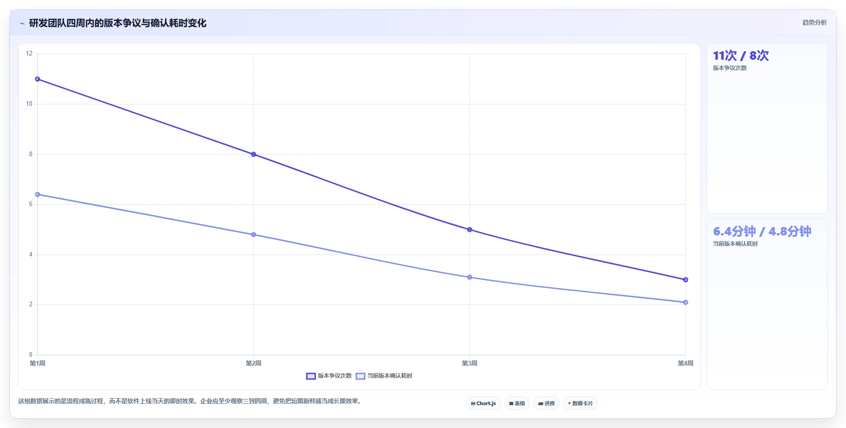Image resolution: width=846 pixels, height=428 pixels.
Task: Click the y-axis value 0
Action: [31, 355]
